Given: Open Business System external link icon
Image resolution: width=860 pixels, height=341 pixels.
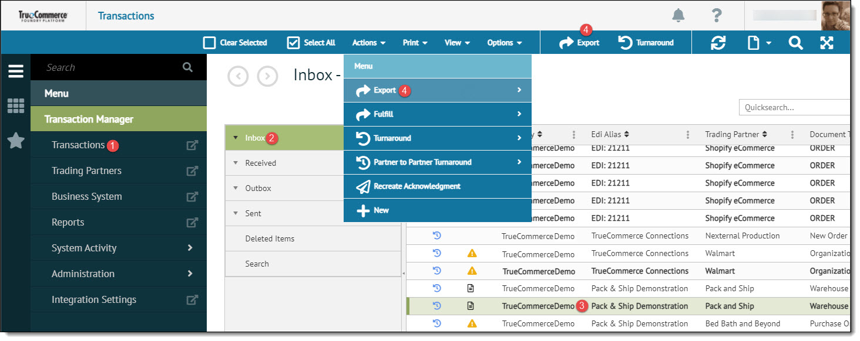Looking at the screenshot, I should 192,197.
